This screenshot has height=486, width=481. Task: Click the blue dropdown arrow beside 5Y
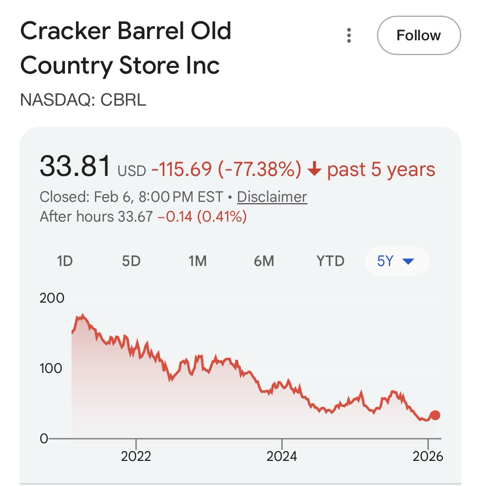[x=408, y=261]
